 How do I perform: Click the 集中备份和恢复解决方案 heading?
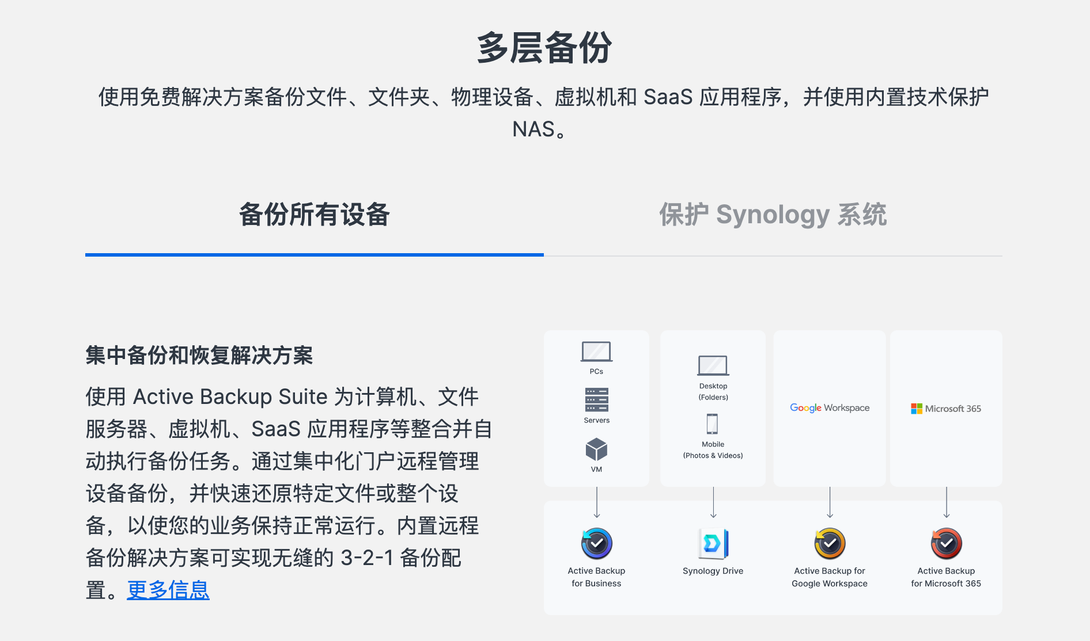[199, 355]
